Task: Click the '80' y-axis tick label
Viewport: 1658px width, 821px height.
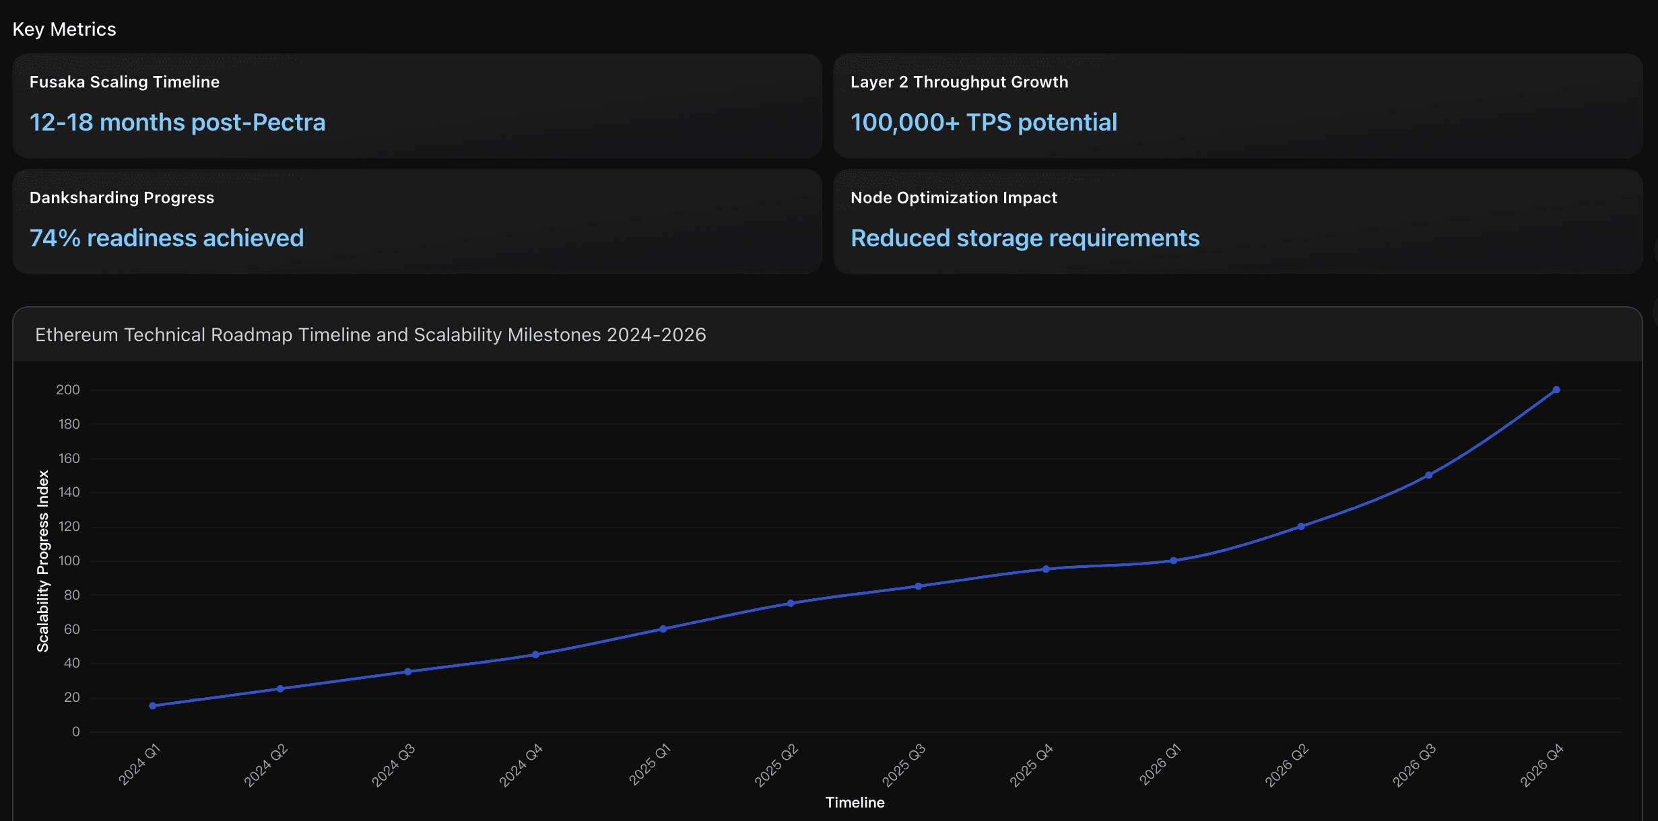Action: pos(72,595)
